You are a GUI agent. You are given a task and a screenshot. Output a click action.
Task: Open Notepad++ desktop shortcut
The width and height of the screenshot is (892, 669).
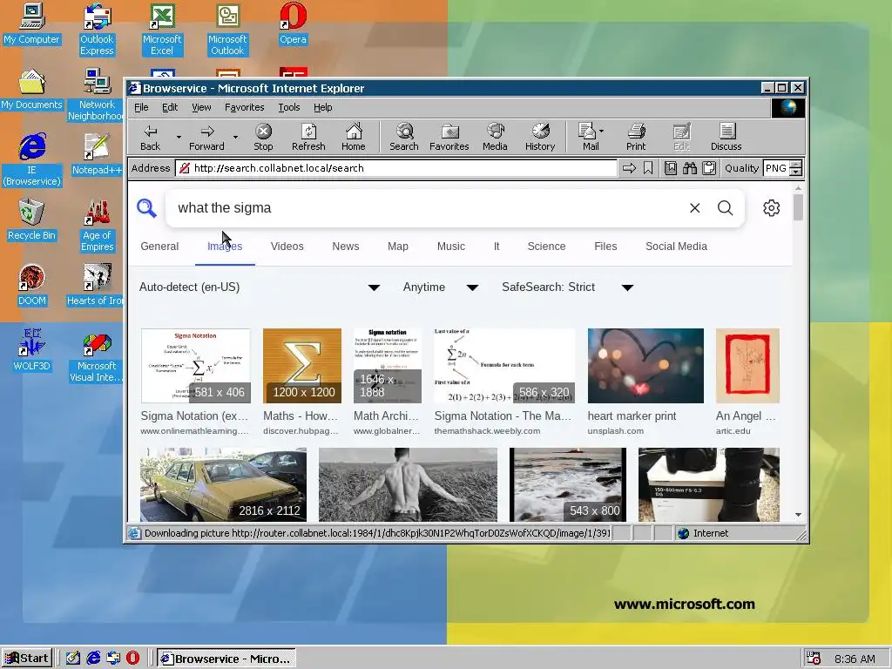click(x=97, y=154)
